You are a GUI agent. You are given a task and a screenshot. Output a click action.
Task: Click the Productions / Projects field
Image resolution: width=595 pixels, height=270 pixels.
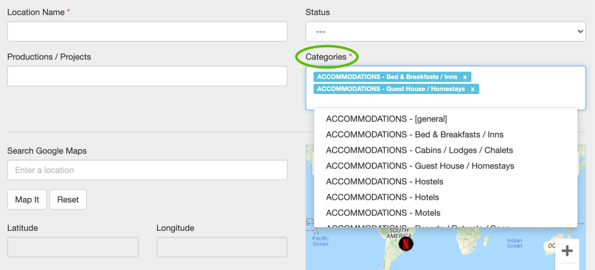147,76
